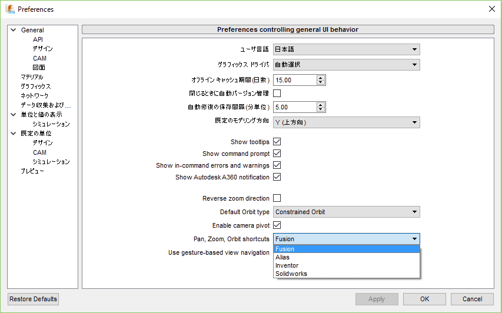Select the 既定の単位 tree item
The image size is (502, 313).
(x=36, y=134)
